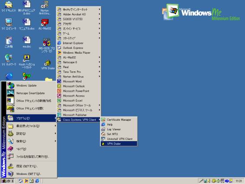Launch Windows Media Player from Programs menu
This screenshot has height=184, width=245.
coord(79,53)
